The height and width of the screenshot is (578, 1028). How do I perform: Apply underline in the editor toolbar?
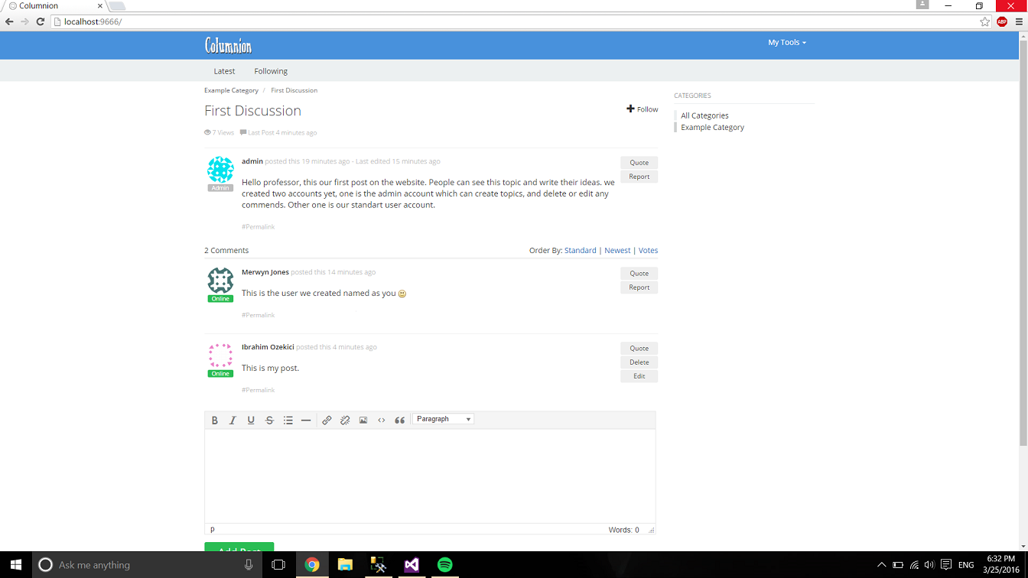251,421
